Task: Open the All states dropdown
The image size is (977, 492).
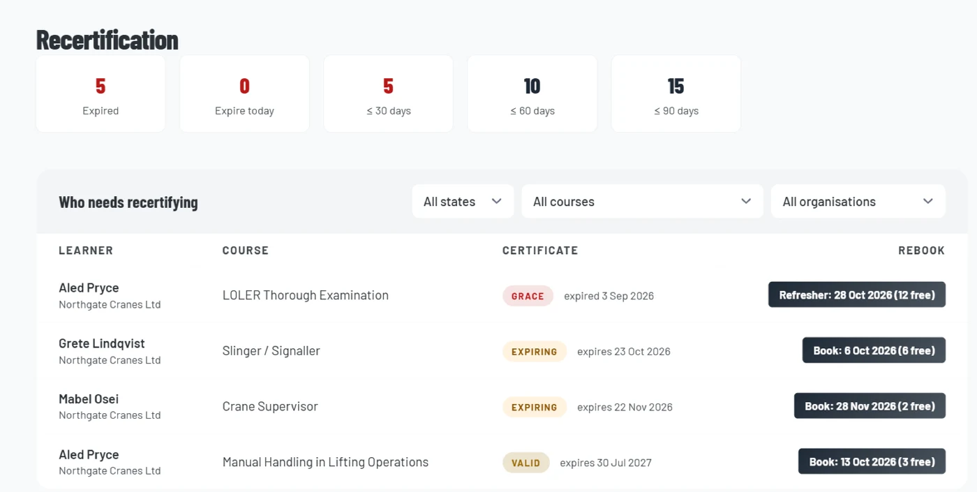Action: coord(463,202)
